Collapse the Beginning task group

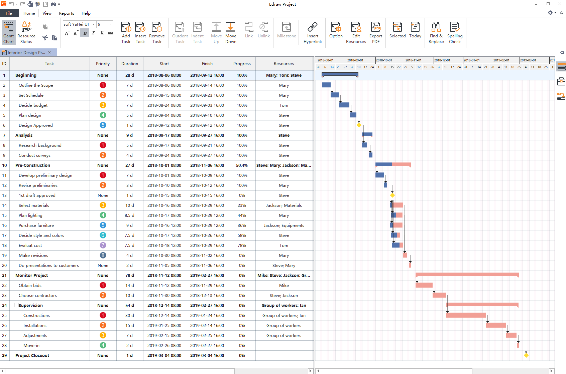coord(13,75)
